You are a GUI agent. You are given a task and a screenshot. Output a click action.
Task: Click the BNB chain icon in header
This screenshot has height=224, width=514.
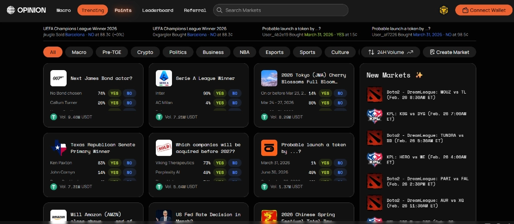(x=443, y=10)
